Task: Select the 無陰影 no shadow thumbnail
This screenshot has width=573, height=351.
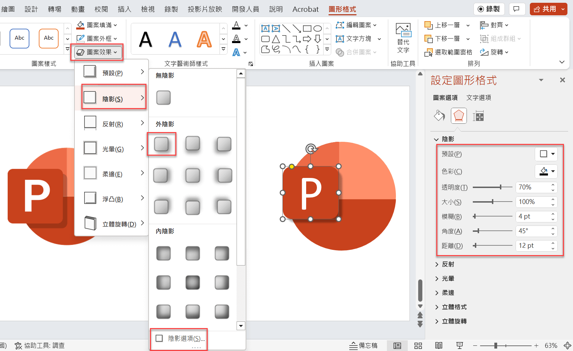Action: tap(164, 98)
